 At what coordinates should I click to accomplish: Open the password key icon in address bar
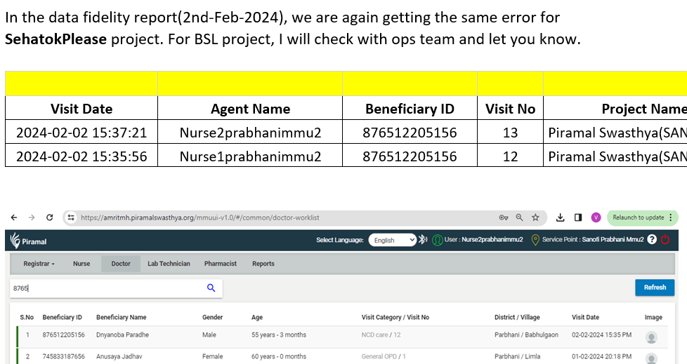(x=504, y=217)
